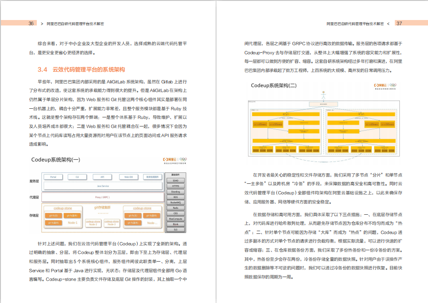Click paragraph line starting '综合来看，对于中小企业'

pyautogui.click(x=112, y=44)
